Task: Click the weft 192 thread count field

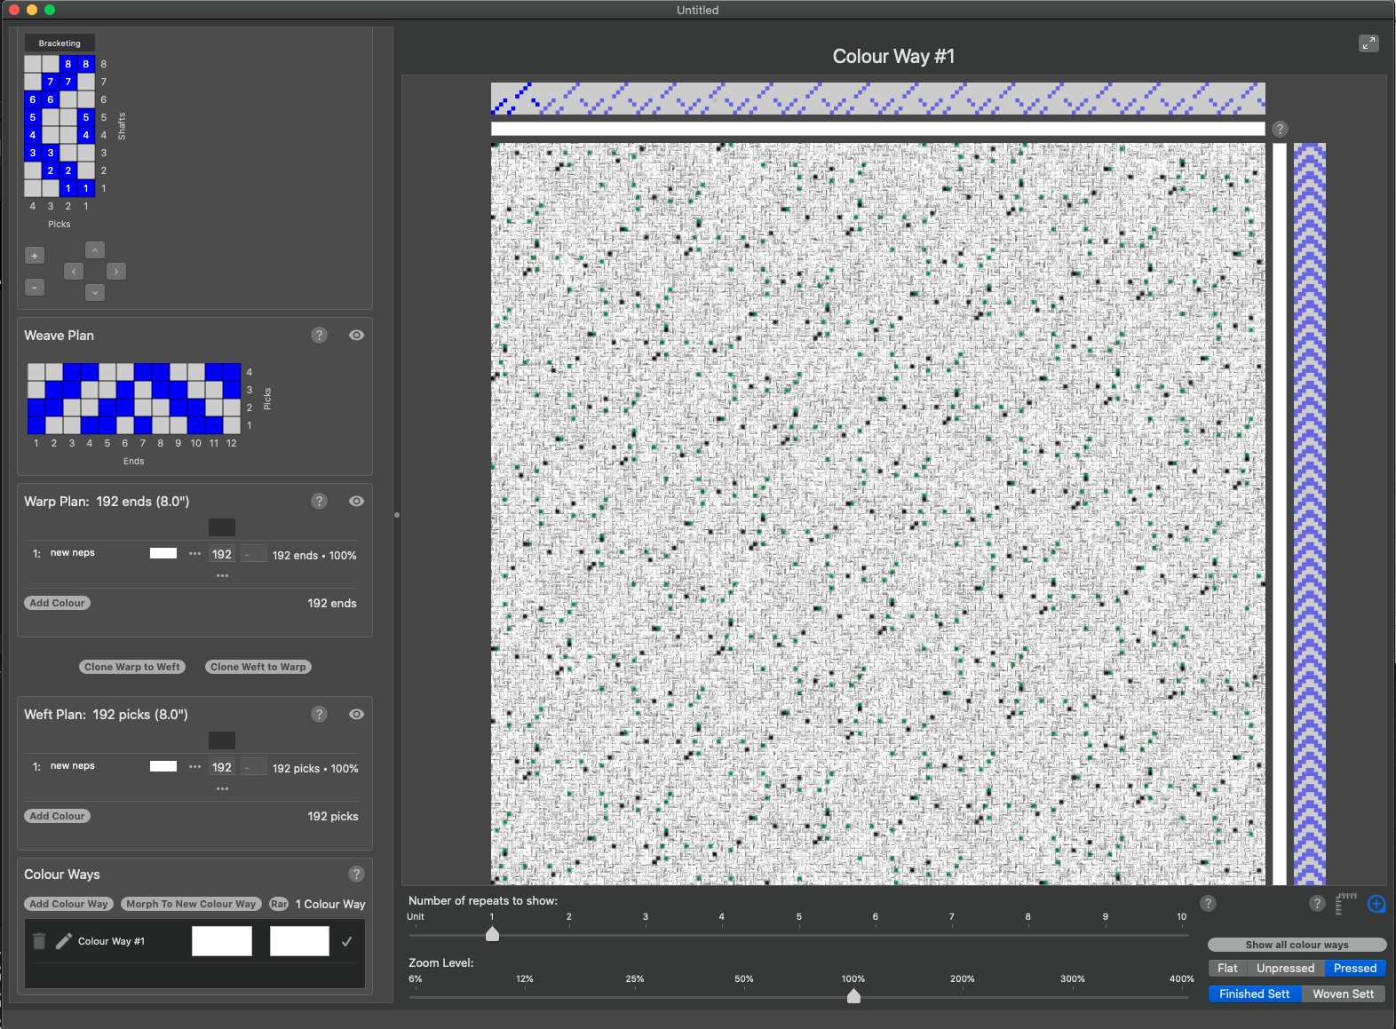Action: [x=222, y=767]
